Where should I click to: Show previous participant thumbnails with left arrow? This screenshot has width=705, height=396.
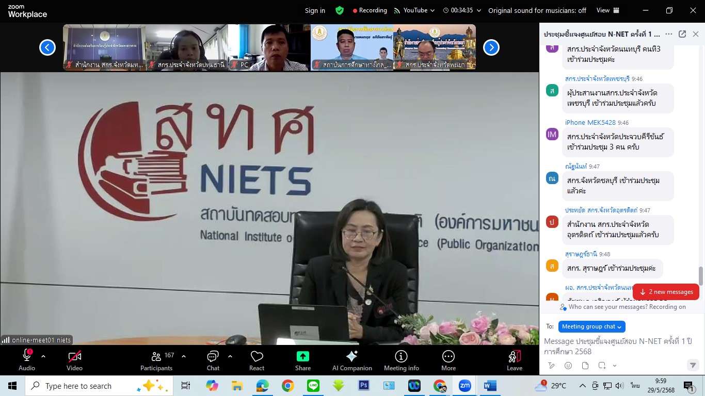tap(47, 47)
